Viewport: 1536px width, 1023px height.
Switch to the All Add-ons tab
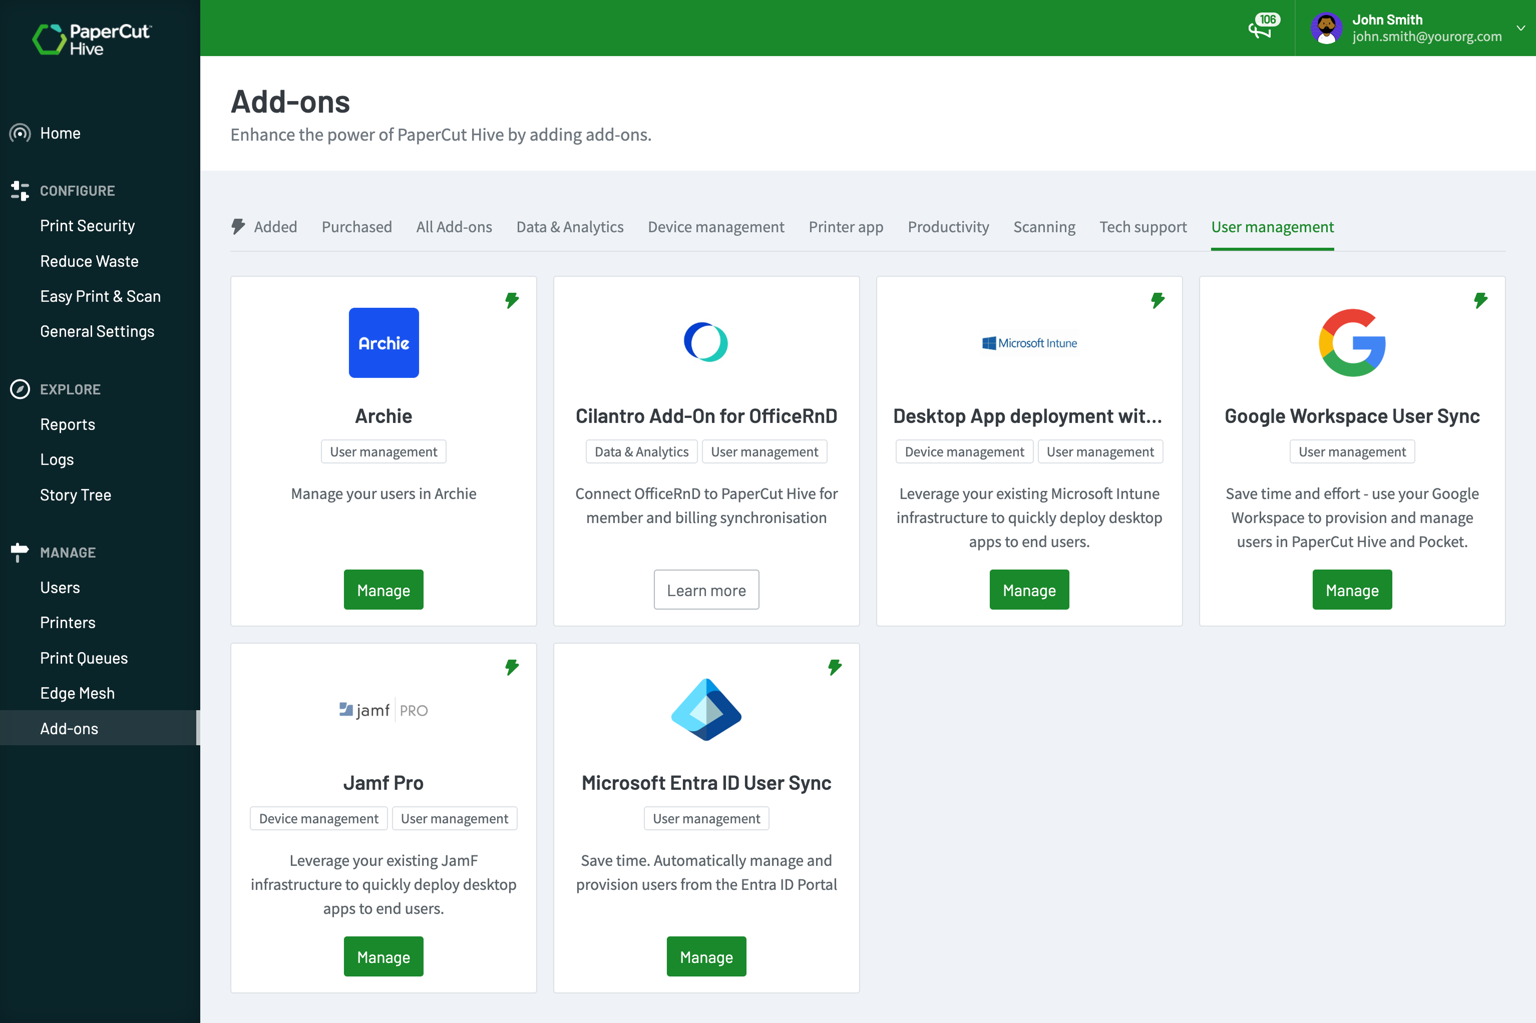(x=454, y=226)
